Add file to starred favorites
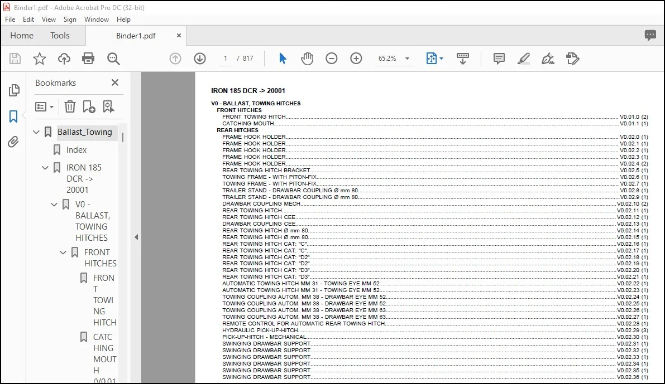This screenshot has height=384, width=665. pos(40,59)
